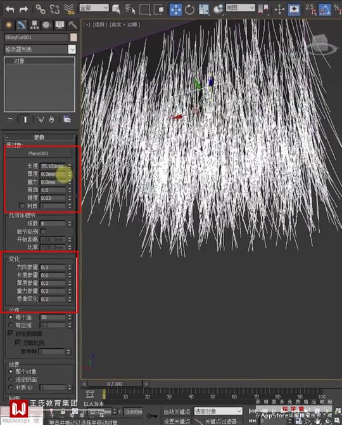
Task: Click the 长度 length value field
Action: pyautogui.click(x=53, y=166)
